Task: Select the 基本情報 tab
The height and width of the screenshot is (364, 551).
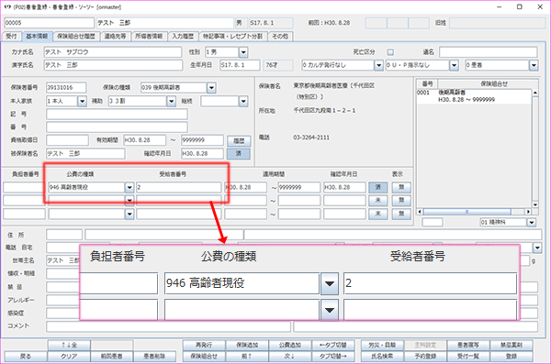Action: coord(37,36)
